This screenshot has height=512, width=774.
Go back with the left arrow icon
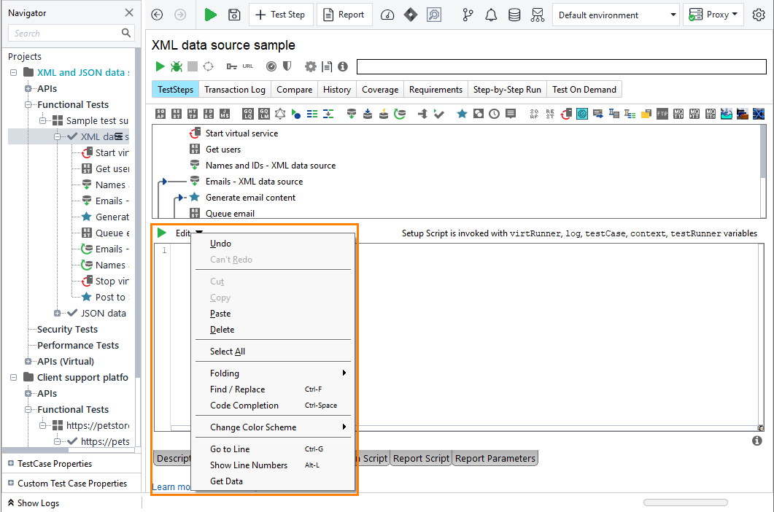point(157,15)
